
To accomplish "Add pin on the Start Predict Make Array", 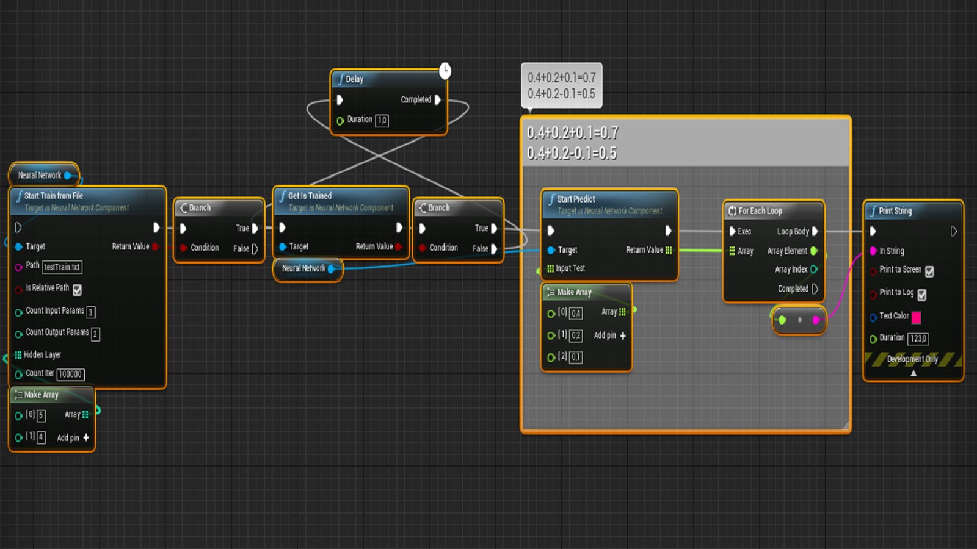I will pos(622,335).
